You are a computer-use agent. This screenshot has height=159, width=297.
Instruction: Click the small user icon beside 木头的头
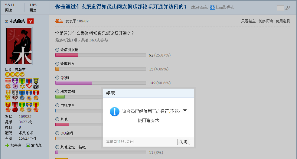(x=7, y=21)
